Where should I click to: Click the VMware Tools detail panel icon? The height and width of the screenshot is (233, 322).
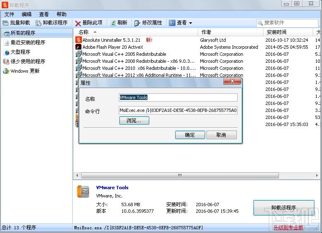pyautogui.click(x=83, y=191)
